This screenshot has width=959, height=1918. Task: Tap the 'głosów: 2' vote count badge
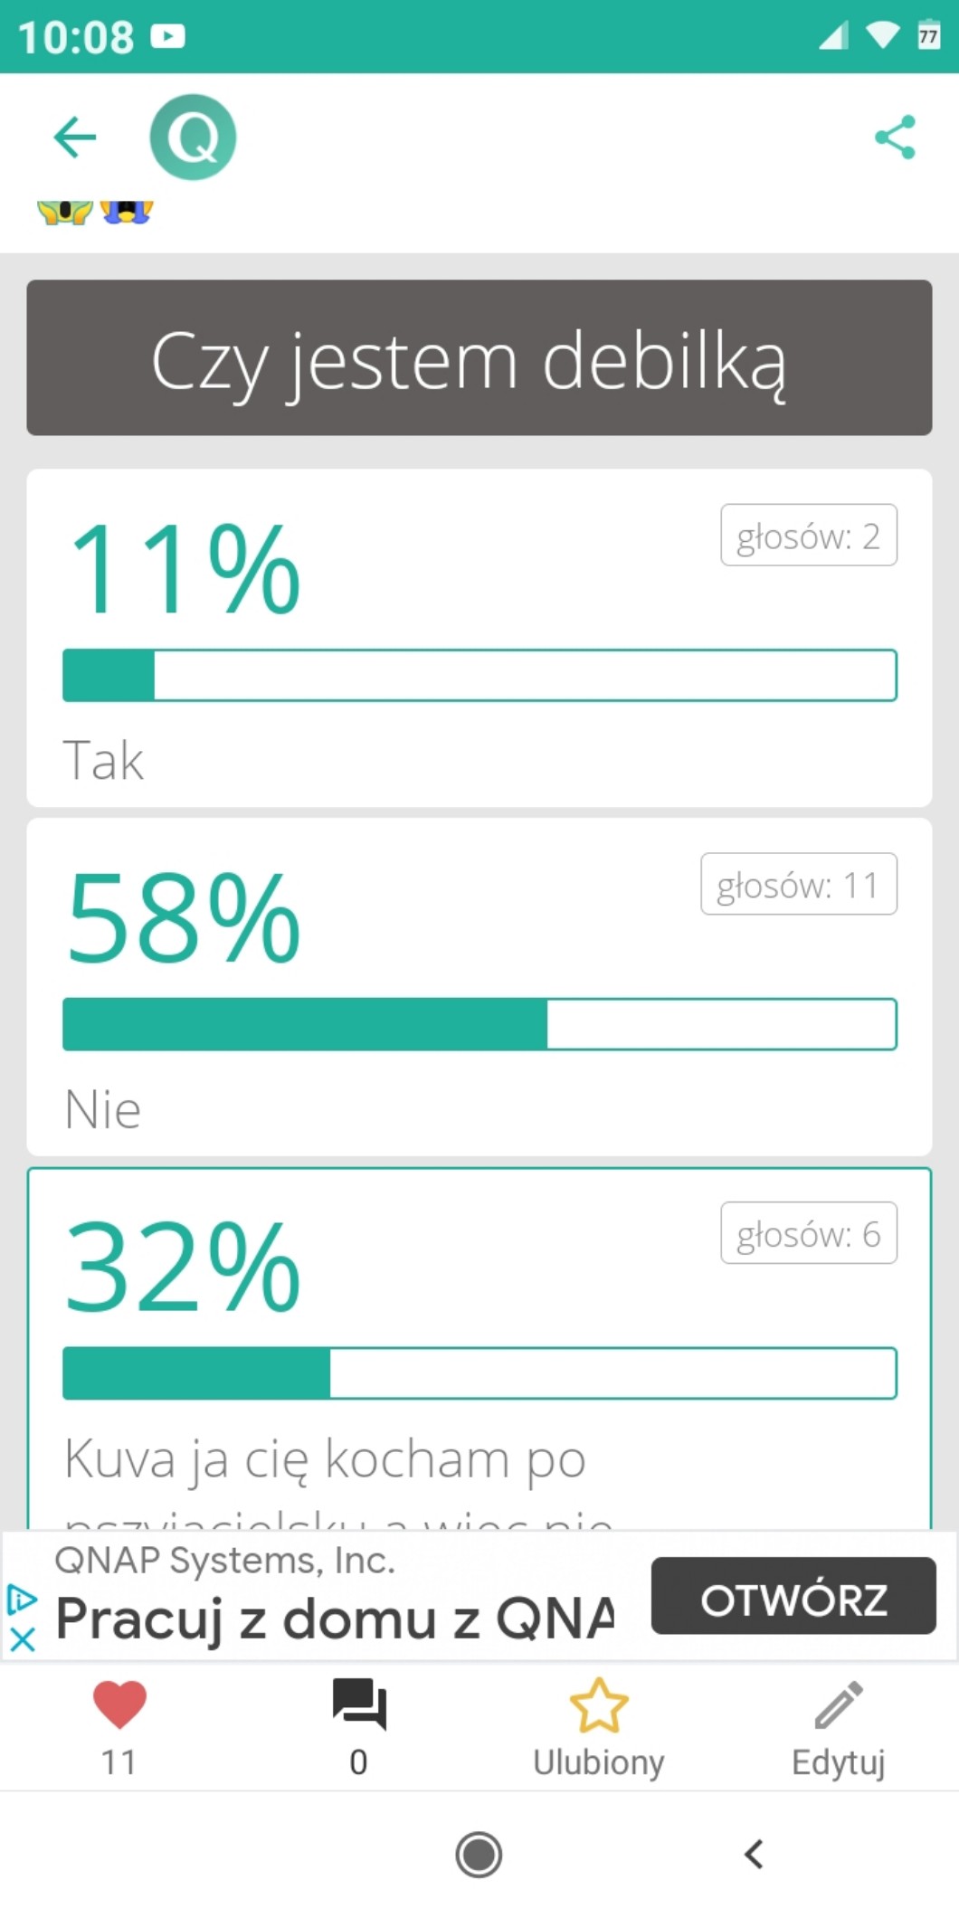[x=809, y=536]
